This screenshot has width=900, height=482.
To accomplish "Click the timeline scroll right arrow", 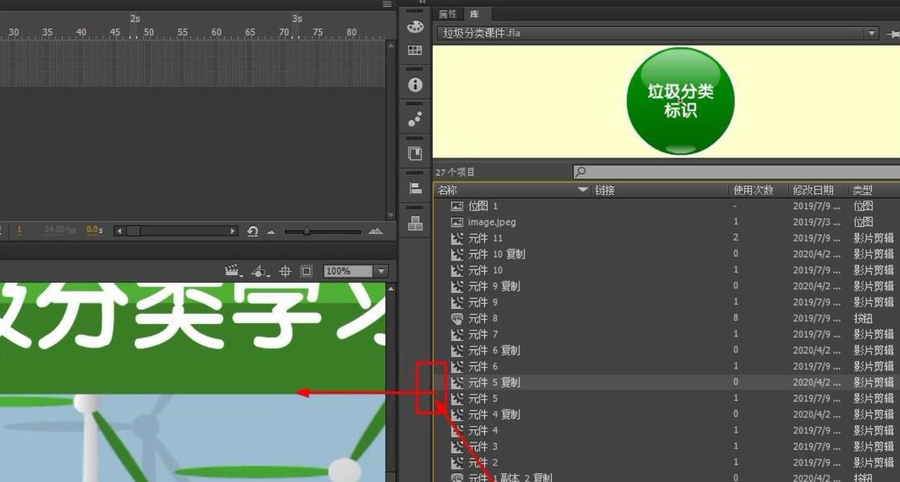I will 233,231.
